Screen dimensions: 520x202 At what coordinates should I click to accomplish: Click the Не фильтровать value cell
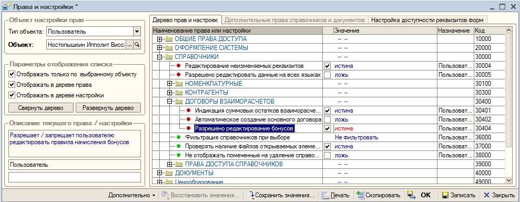385,137
